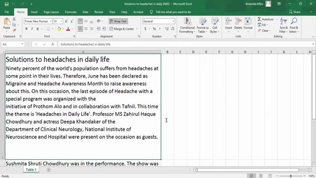Apply Percent Style icon

tap(155, 29)
